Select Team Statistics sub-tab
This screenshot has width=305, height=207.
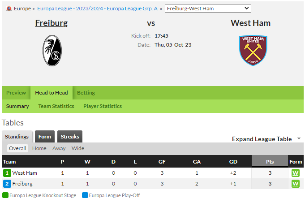pyautogui.click(x=56, y=106)
